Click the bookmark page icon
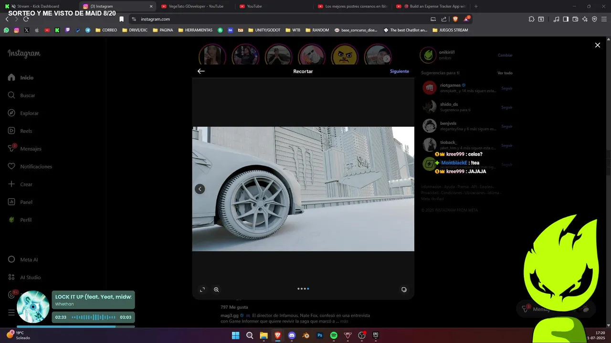Image resolution: width=611 pixels, height=343 pixels. pos(121,19)
